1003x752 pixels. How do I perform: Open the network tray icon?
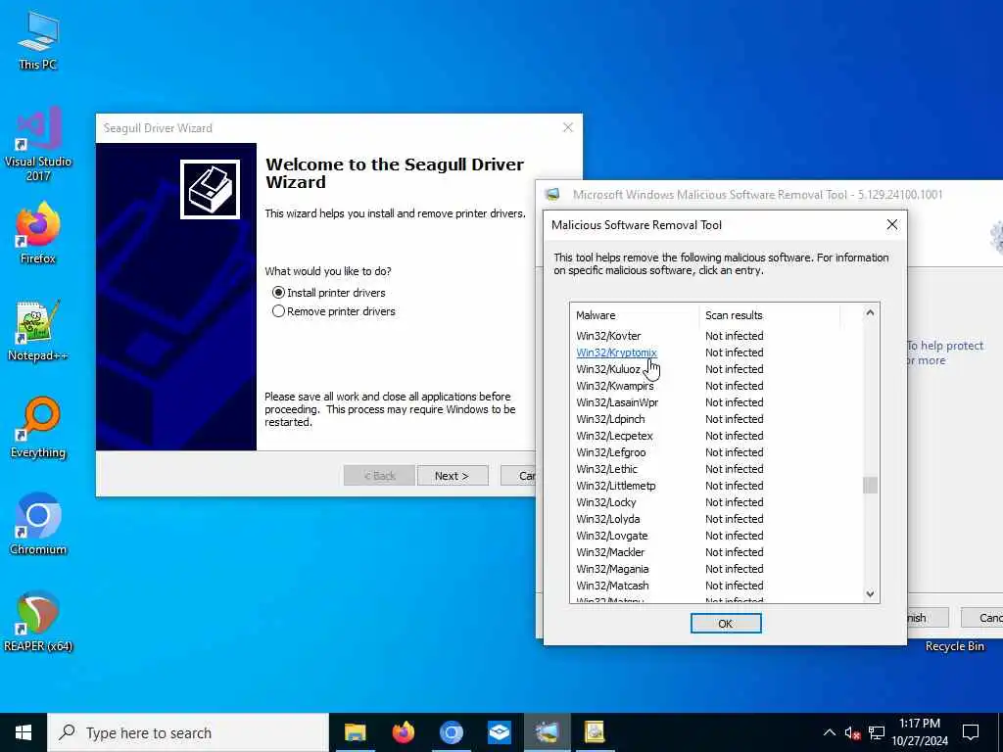tap(877, 732)
